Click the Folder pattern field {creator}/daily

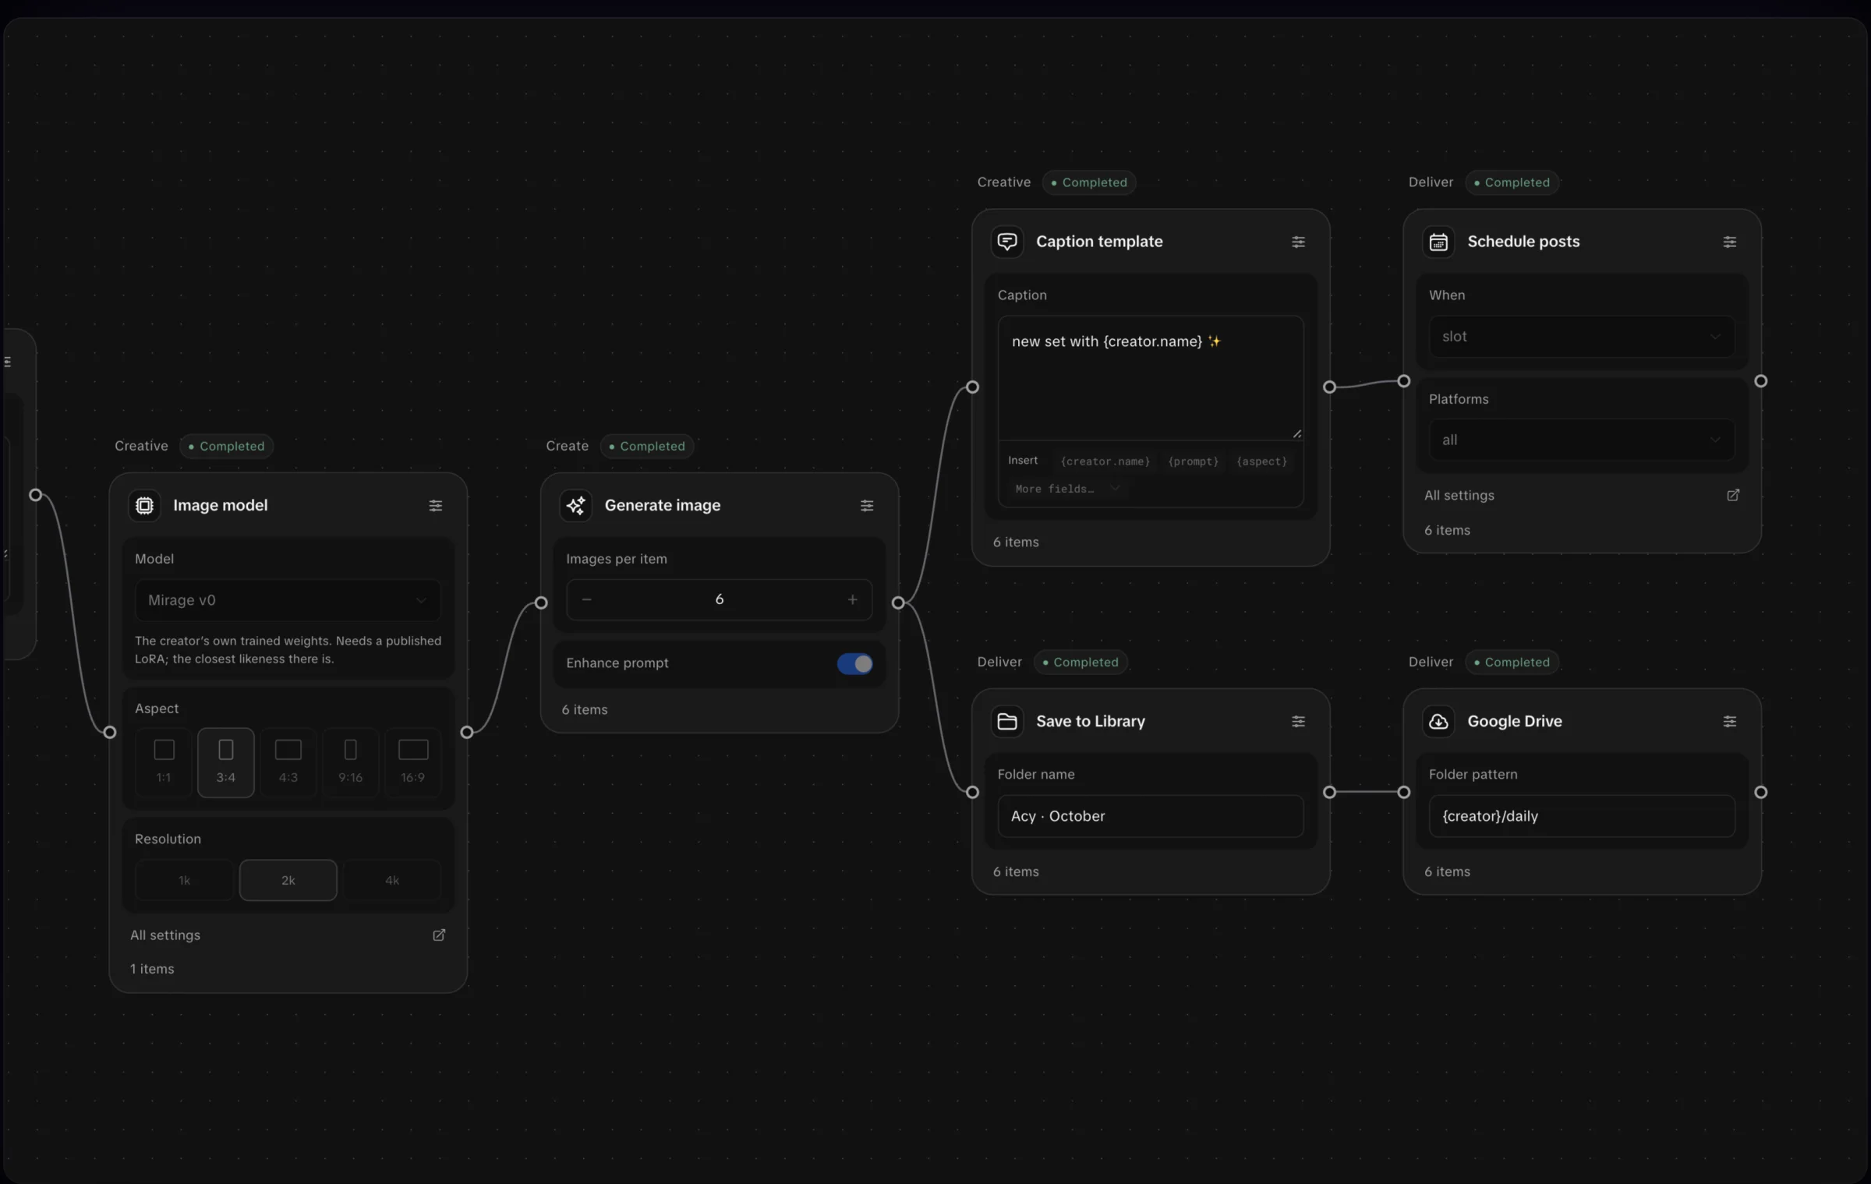click(1583, 816)
